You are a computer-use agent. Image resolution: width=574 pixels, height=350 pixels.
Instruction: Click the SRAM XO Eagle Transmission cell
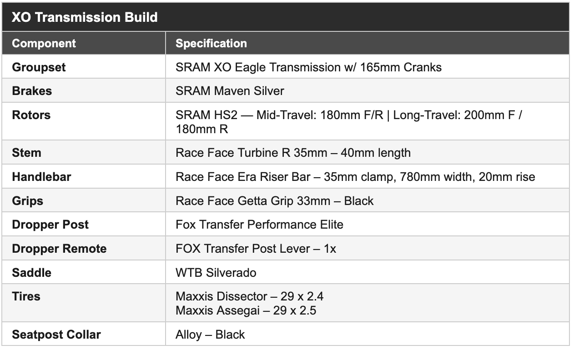[x=308, y=67]
